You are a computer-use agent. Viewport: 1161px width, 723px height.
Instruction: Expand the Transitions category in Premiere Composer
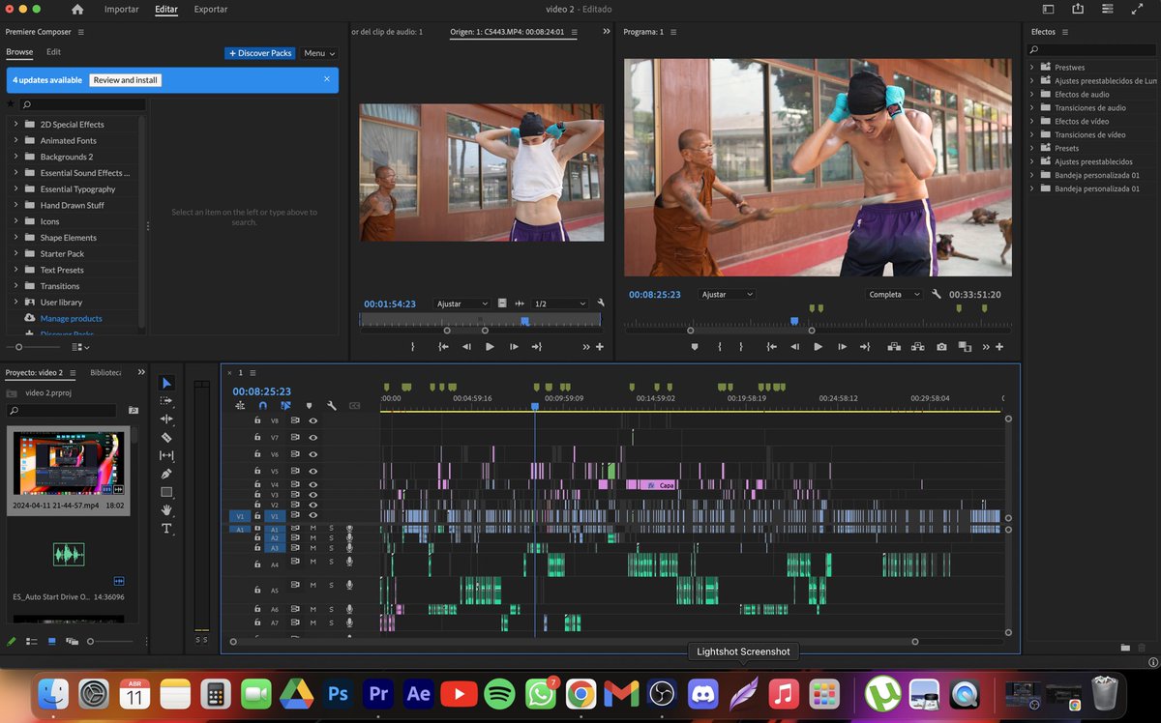click(x=15, y=286)
